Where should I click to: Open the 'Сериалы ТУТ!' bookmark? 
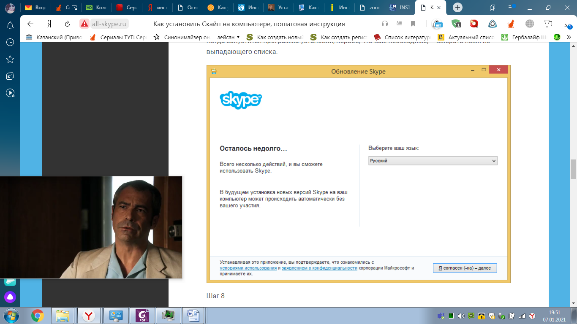(117, 37)
